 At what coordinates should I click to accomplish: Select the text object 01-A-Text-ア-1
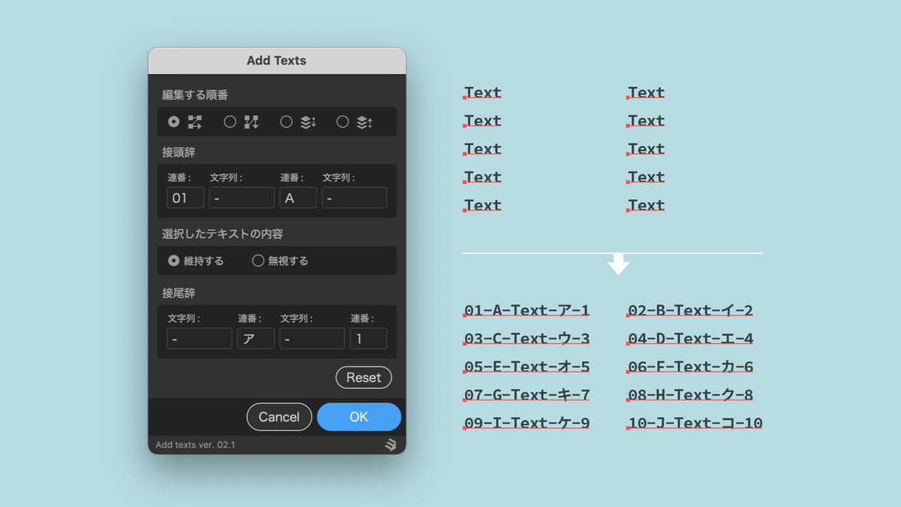click(x=527, y=309)
